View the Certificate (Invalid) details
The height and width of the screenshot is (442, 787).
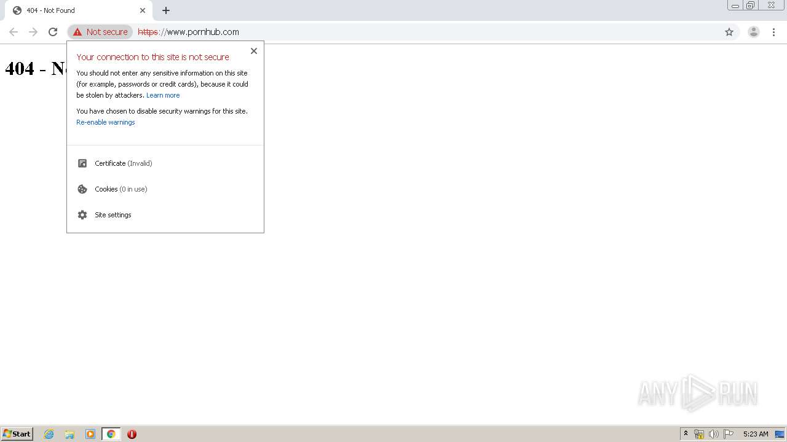click(165, 163)
